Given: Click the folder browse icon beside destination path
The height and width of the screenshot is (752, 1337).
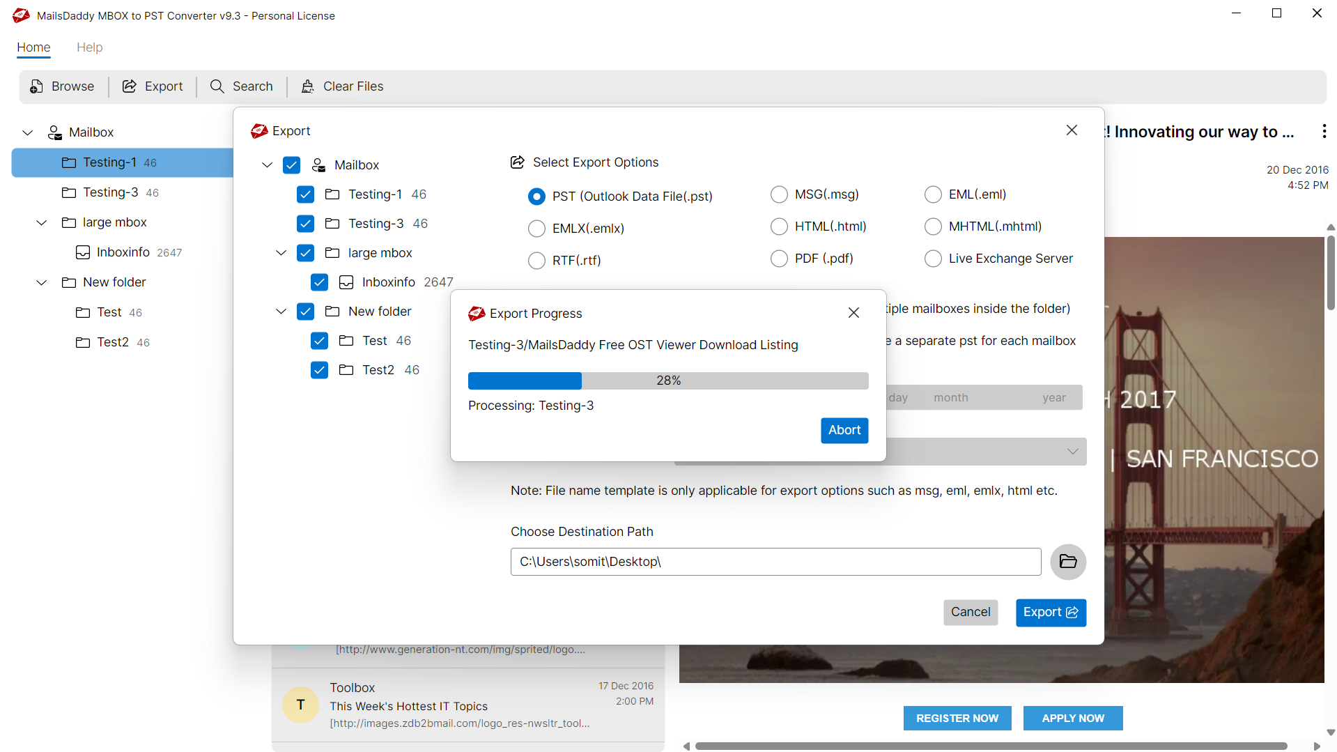Looking at the screenshot, I should [1068, 562].
